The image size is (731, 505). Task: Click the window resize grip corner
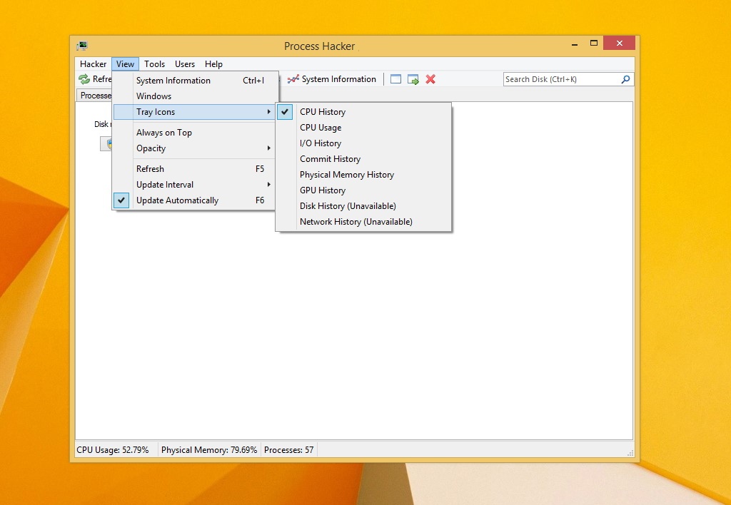click(x=630, y=453)
